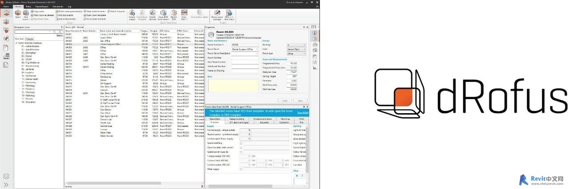Select 16 - Radiology tree item
568x189 pixels.
[28, 95]
